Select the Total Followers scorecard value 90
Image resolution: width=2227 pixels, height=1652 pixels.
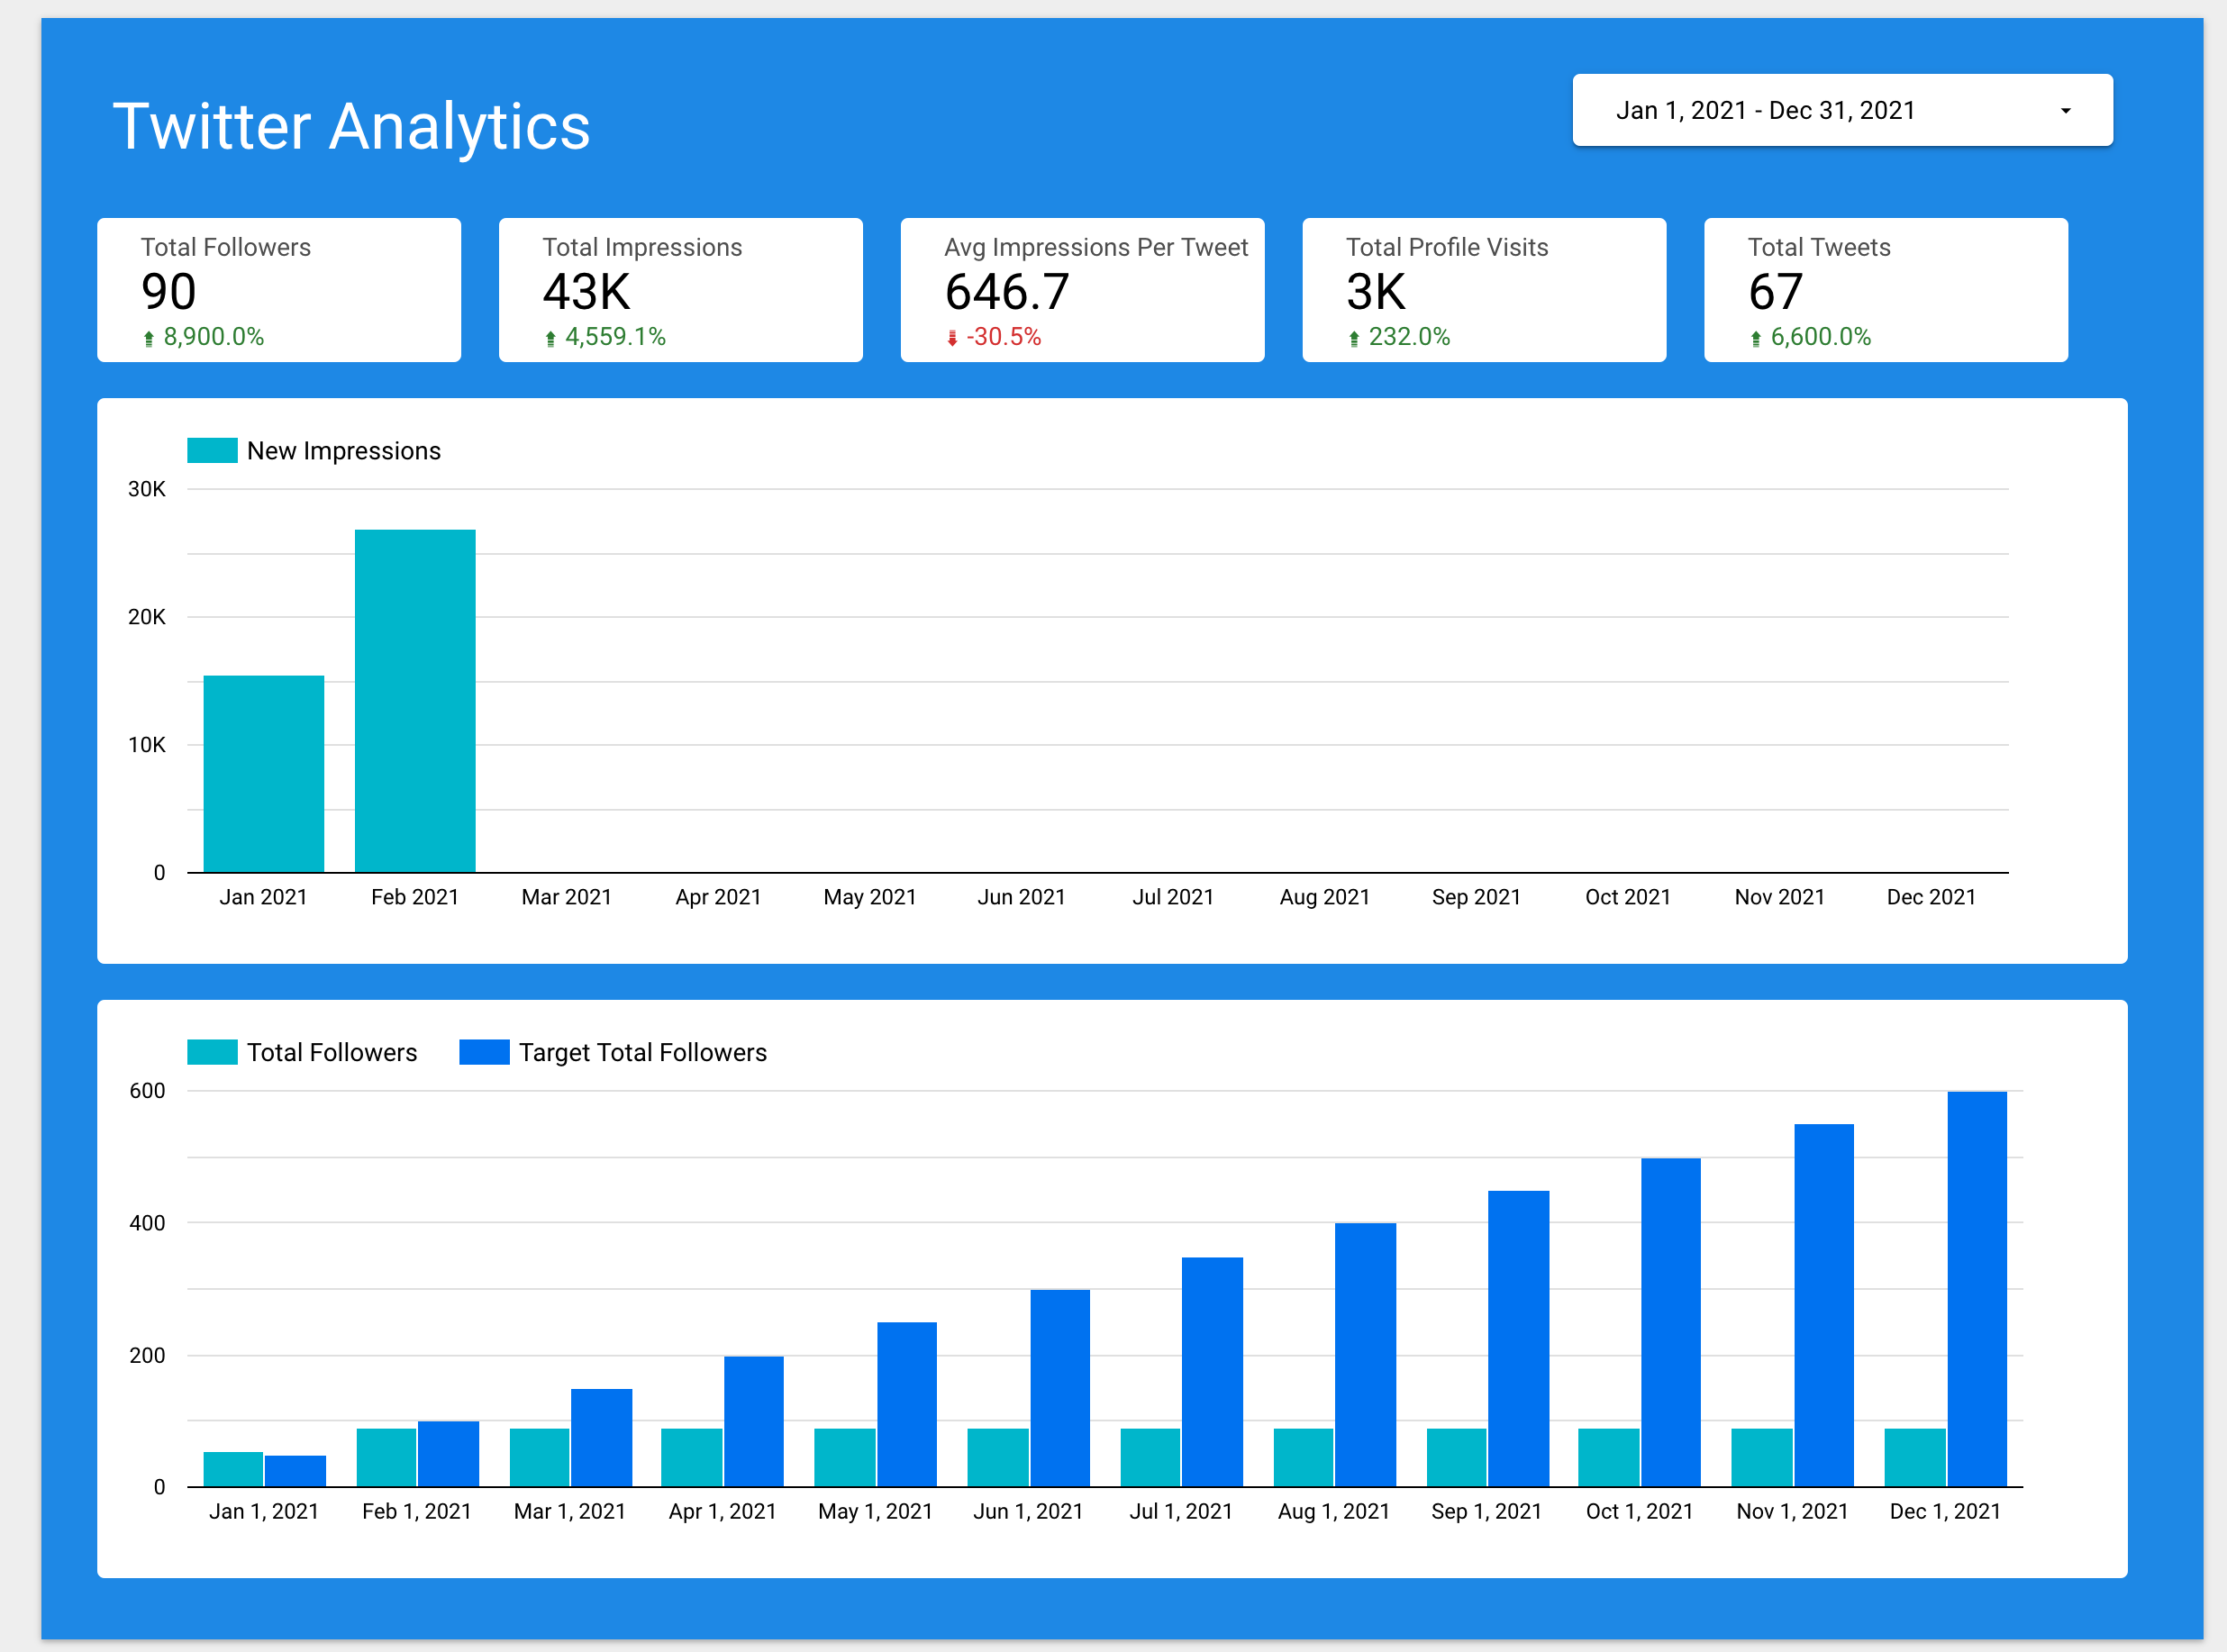point(168,292)
